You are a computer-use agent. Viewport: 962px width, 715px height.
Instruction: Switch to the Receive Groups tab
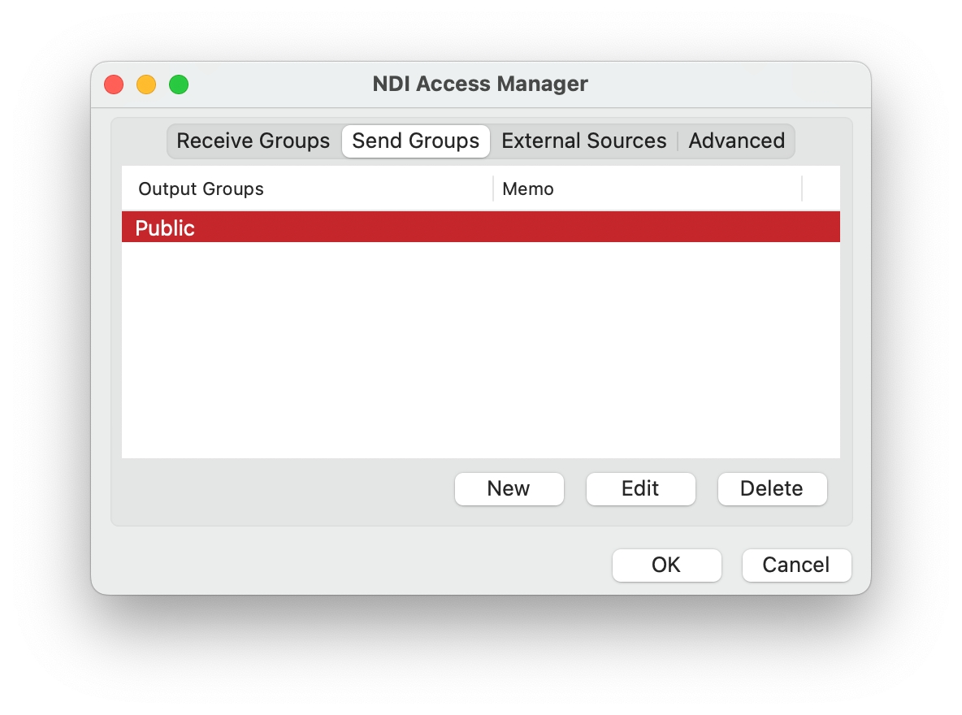point(253,141)
